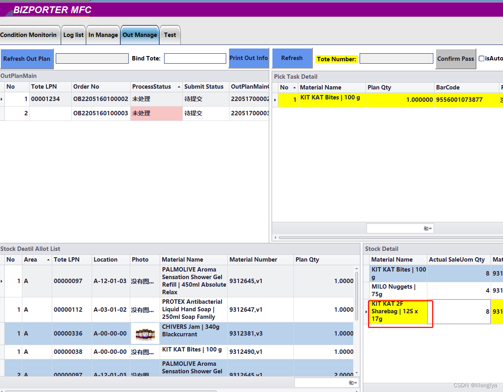Click barcode 9556001073877 cell
Viewport: 503px width, 392px height.
click(x=466, y=100)
